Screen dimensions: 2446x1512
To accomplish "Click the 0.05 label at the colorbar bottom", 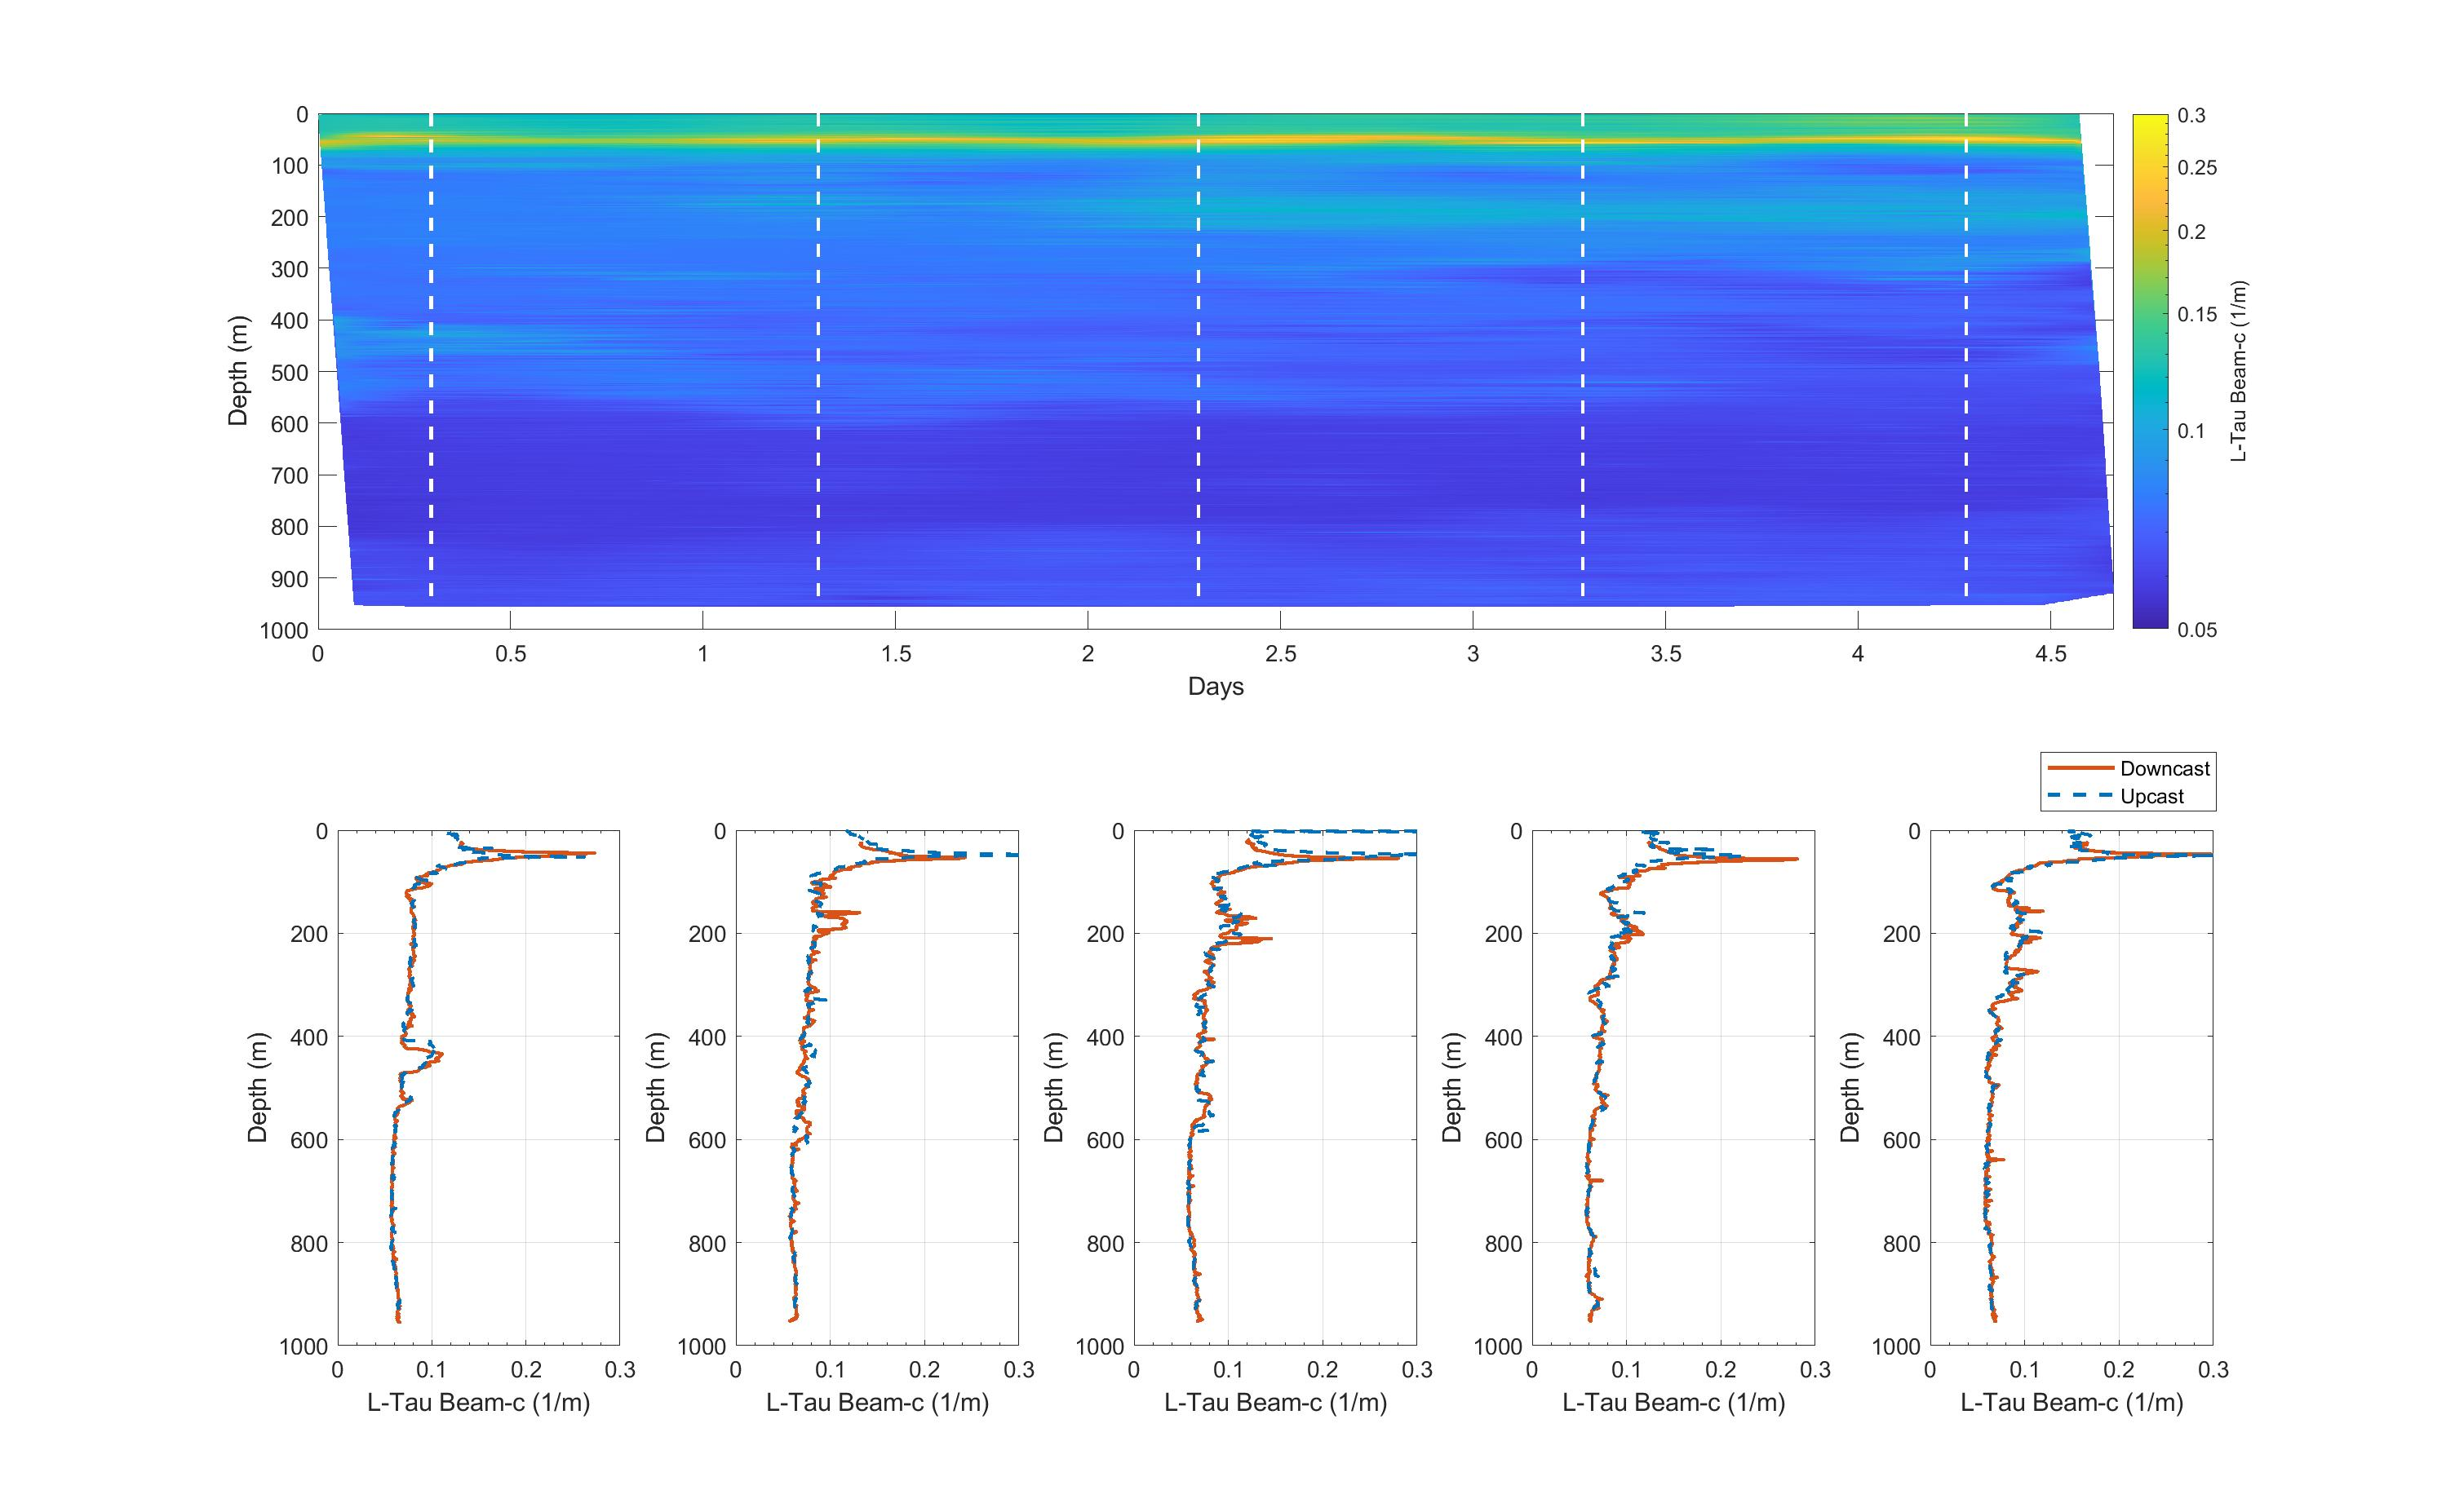I will [x=2197, y=629].
